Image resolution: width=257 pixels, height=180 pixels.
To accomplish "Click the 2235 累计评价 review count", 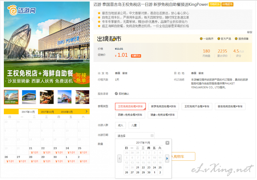I will pos(222,53).
